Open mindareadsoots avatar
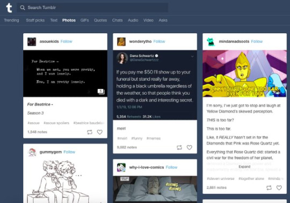 pos(211,41)
